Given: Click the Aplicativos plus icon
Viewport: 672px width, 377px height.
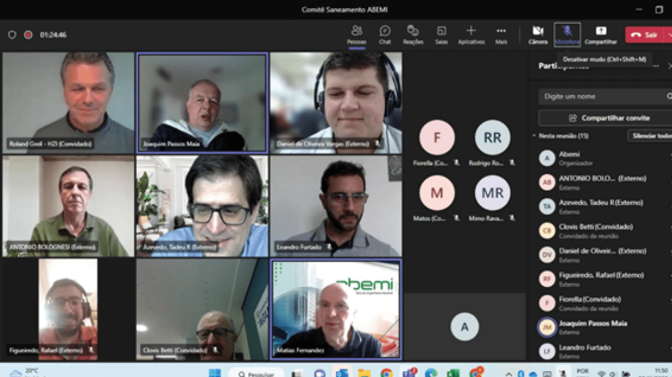Looking at the screenshot, I should pyautogui.click(x=471, y=30).
